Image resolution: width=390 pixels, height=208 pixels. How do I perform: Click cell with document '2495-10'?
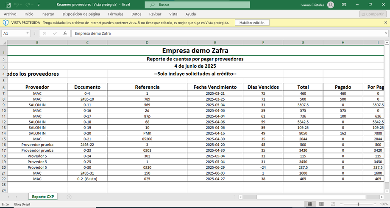[87, 99]
